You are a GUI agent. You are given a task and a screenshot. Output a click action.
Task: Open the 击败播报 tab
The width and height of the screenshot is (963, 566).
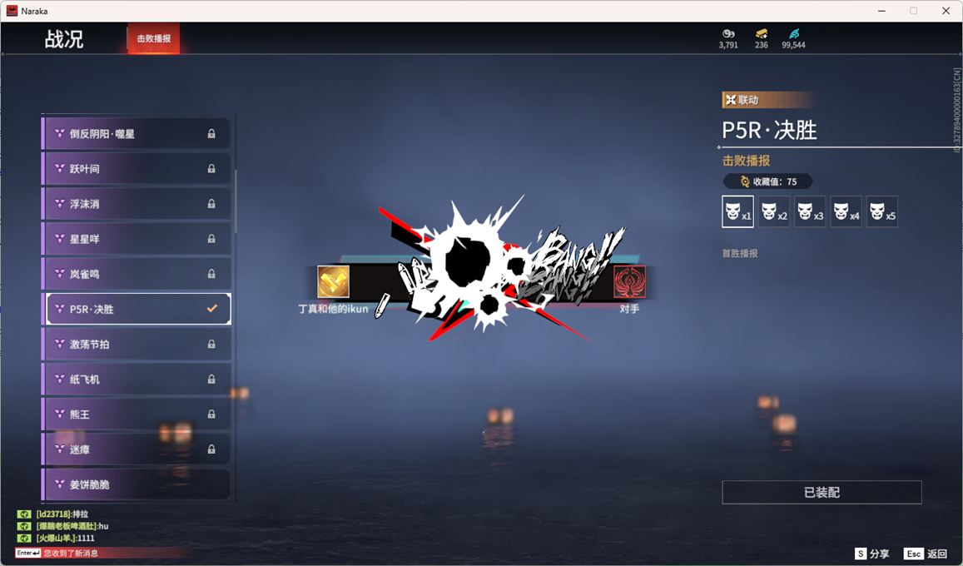[x=154, y=39]
